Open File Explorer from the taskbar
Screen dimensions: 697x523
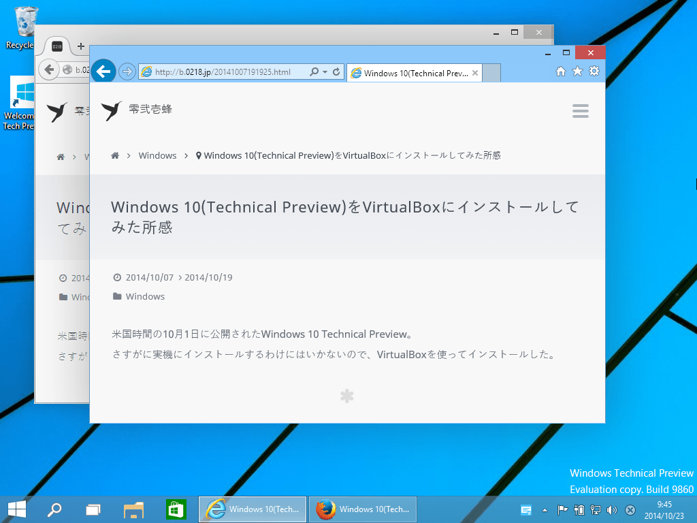click(x=133, y=509)
